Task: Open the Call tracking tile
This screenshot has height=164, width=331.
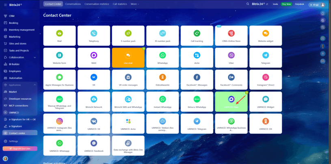Action: coord(197,36)
